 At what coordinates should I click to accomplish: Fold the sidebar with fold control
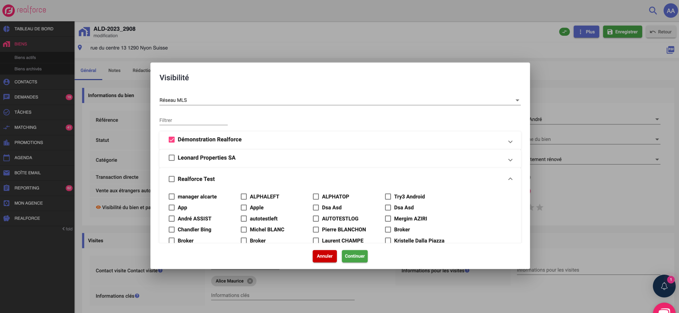(x=67, y=229)
